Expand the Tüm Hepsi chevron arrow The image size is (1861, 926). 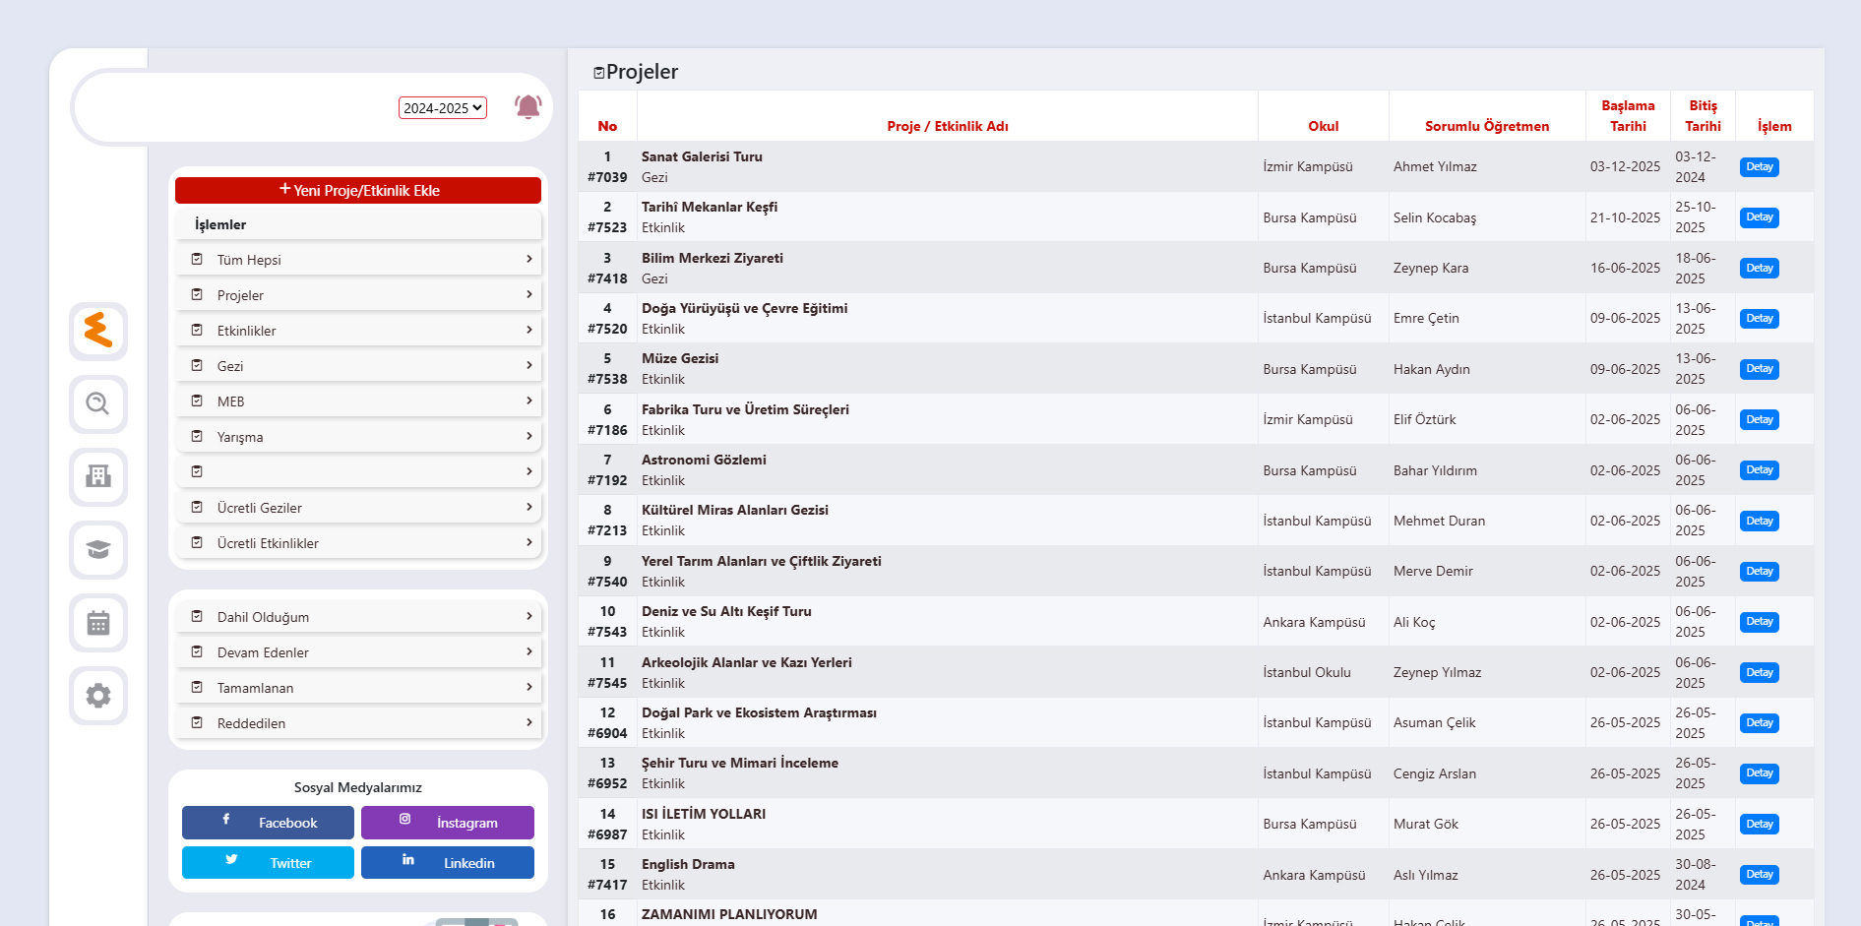coord(529,259)
